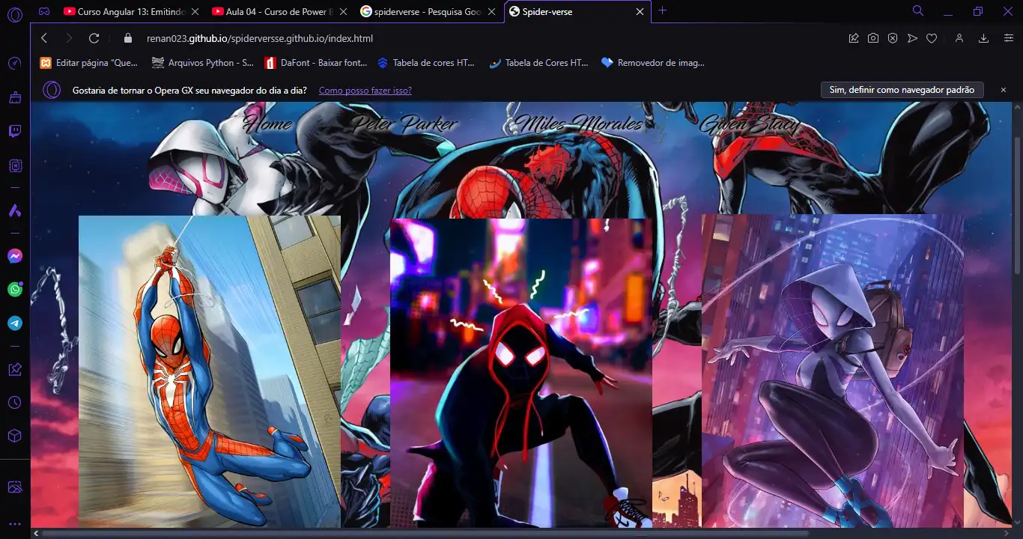Open Telegram from the sidebar

coord(15,323)
